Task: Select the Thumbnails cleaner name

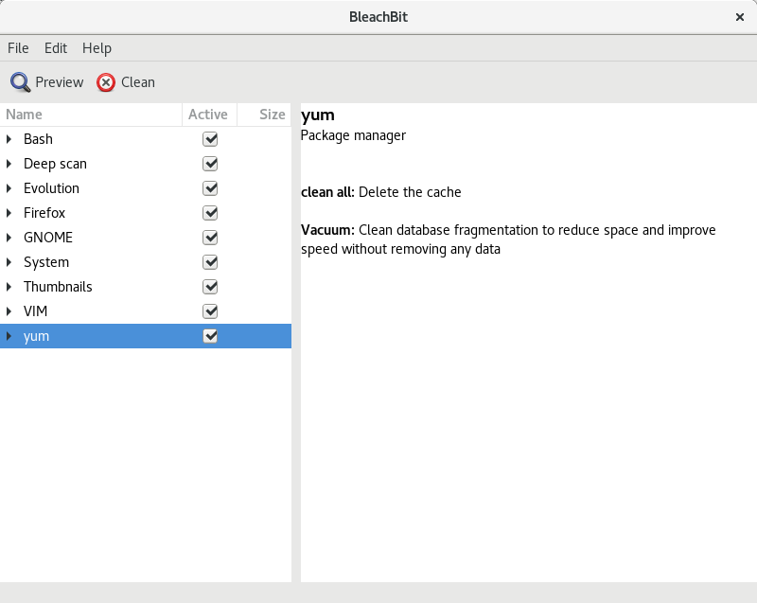Action: click(x=58, y=287)
